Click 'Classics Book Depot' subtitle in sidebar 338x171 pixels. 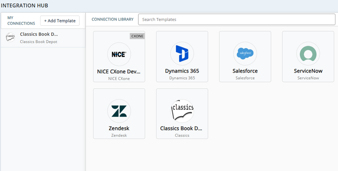(x=38, y=41)
